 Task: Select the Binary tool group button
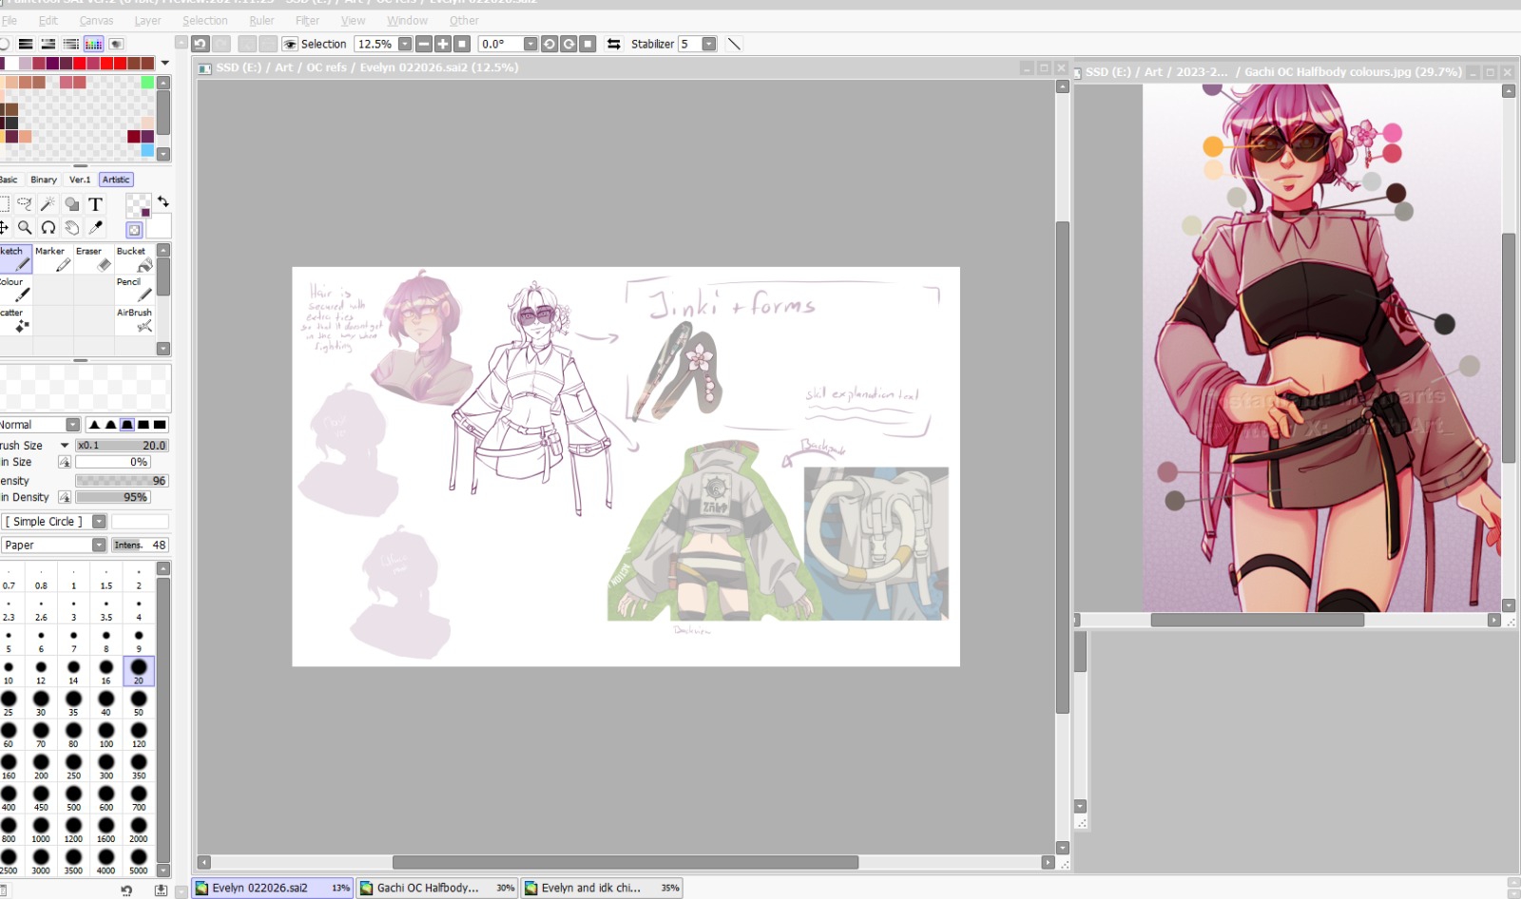coord(44,180)
